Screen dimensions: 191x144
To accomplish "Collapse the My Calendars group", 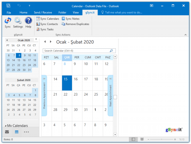I will [x=6, y=126].
